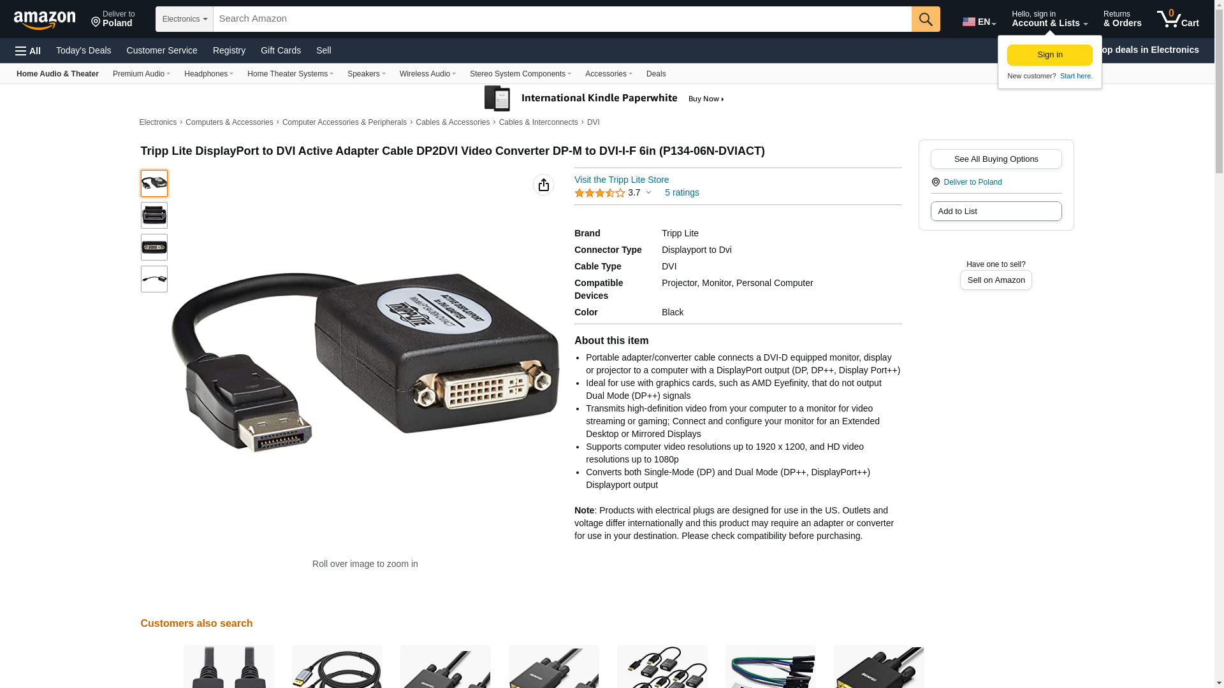The height and width of the screenshot is (688, 1224).
Task: Open Today's Deals
Action: tap(84, 50)
